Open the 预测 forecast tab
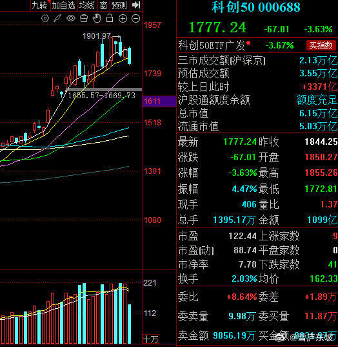Screen dimensions: 338x347 click(x=119, y=5)
